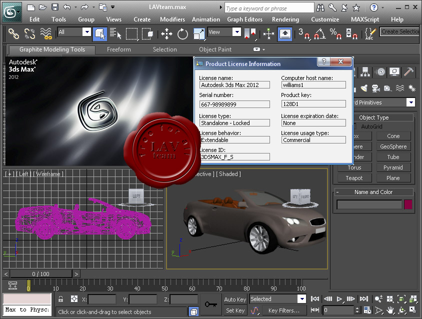
Task: Activate Select Object tool
Action: tap(100, 34)
